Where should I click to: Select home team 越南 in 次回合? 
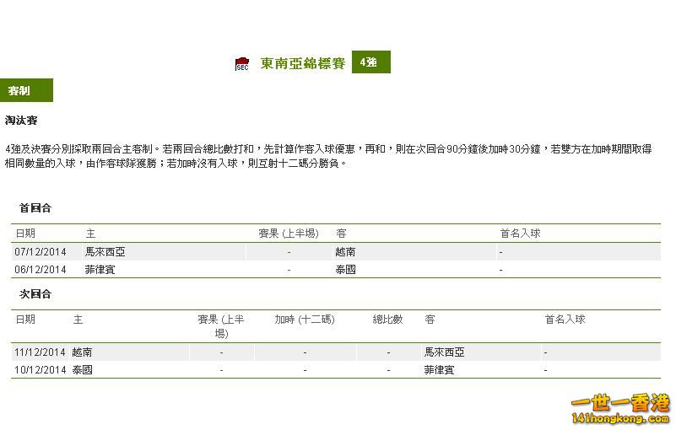click(x=82, y=352)
